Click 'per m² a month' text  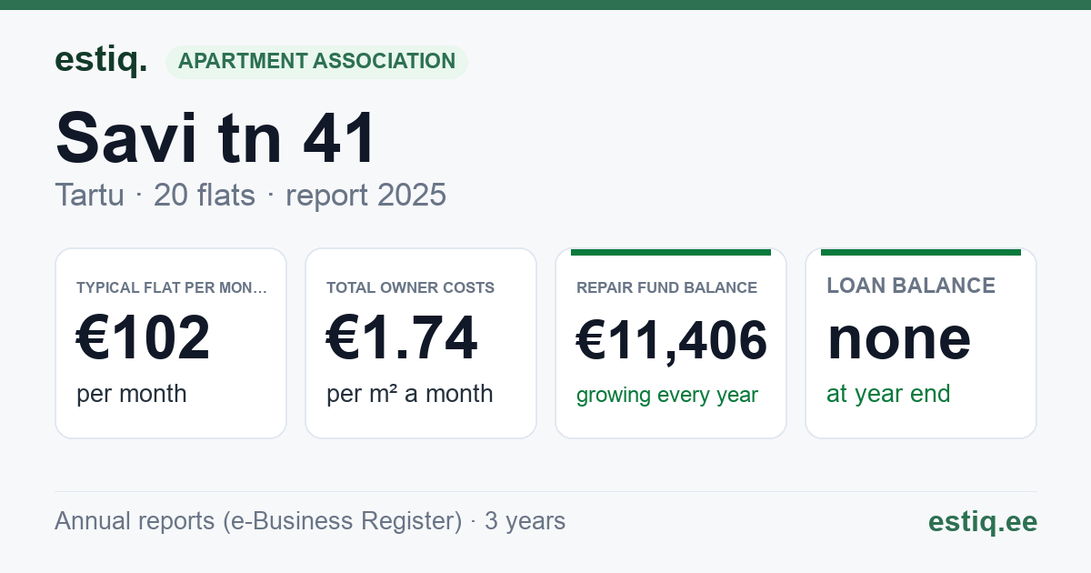click(x=409, y=394)
